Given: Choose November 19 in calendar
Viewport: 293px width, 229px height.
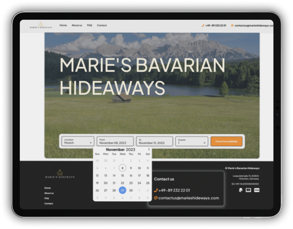Looking at the screenshot, I should click(97, 183).
